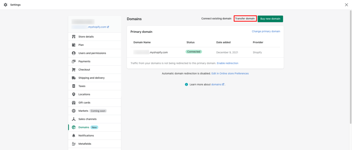Screen dimensions: 352x150
Task: Click the Sales channels nodes icon
Action: (x=74, y=119)
